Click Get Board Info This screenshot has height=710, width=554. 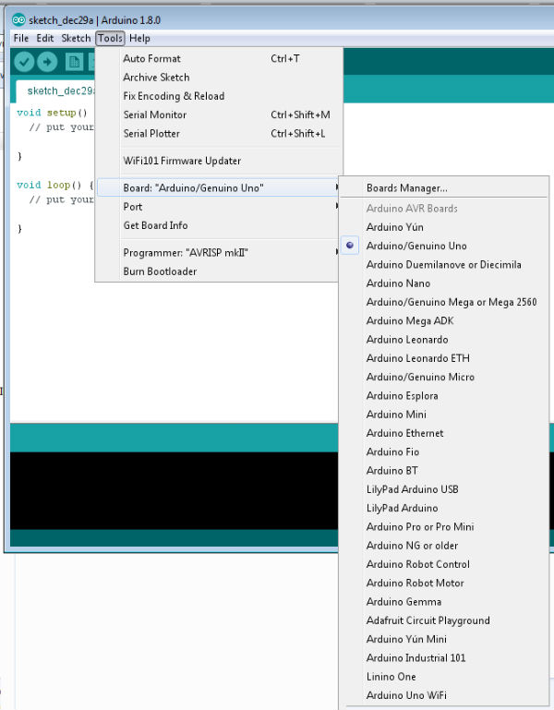pos(155,225)
